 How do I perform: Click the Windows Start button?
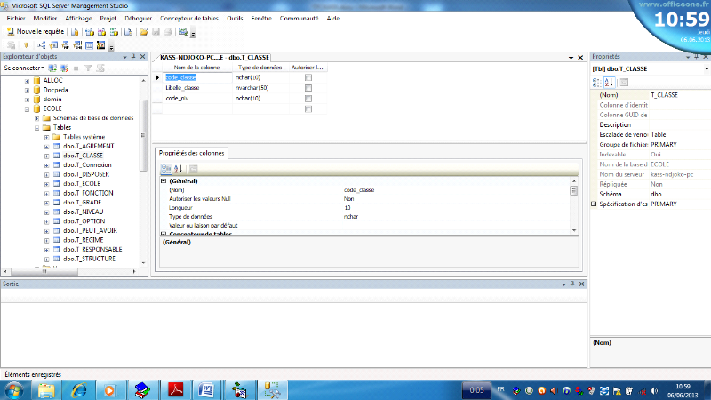13,390
